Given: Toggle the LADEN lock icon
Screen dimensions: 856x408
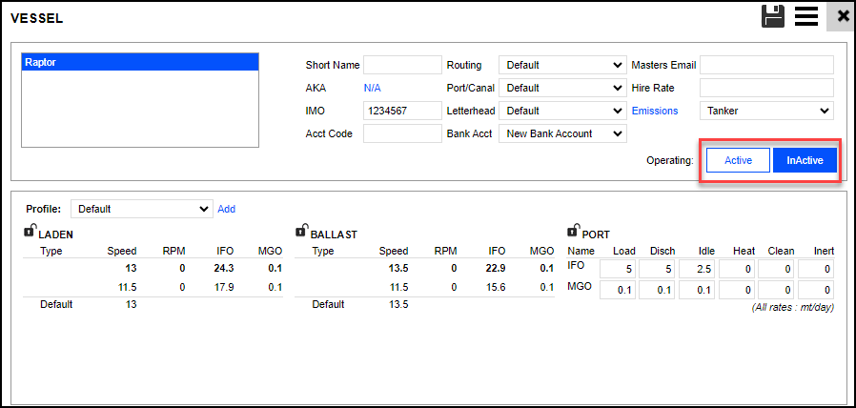Looking at the screenshot, I should point(31,231).
